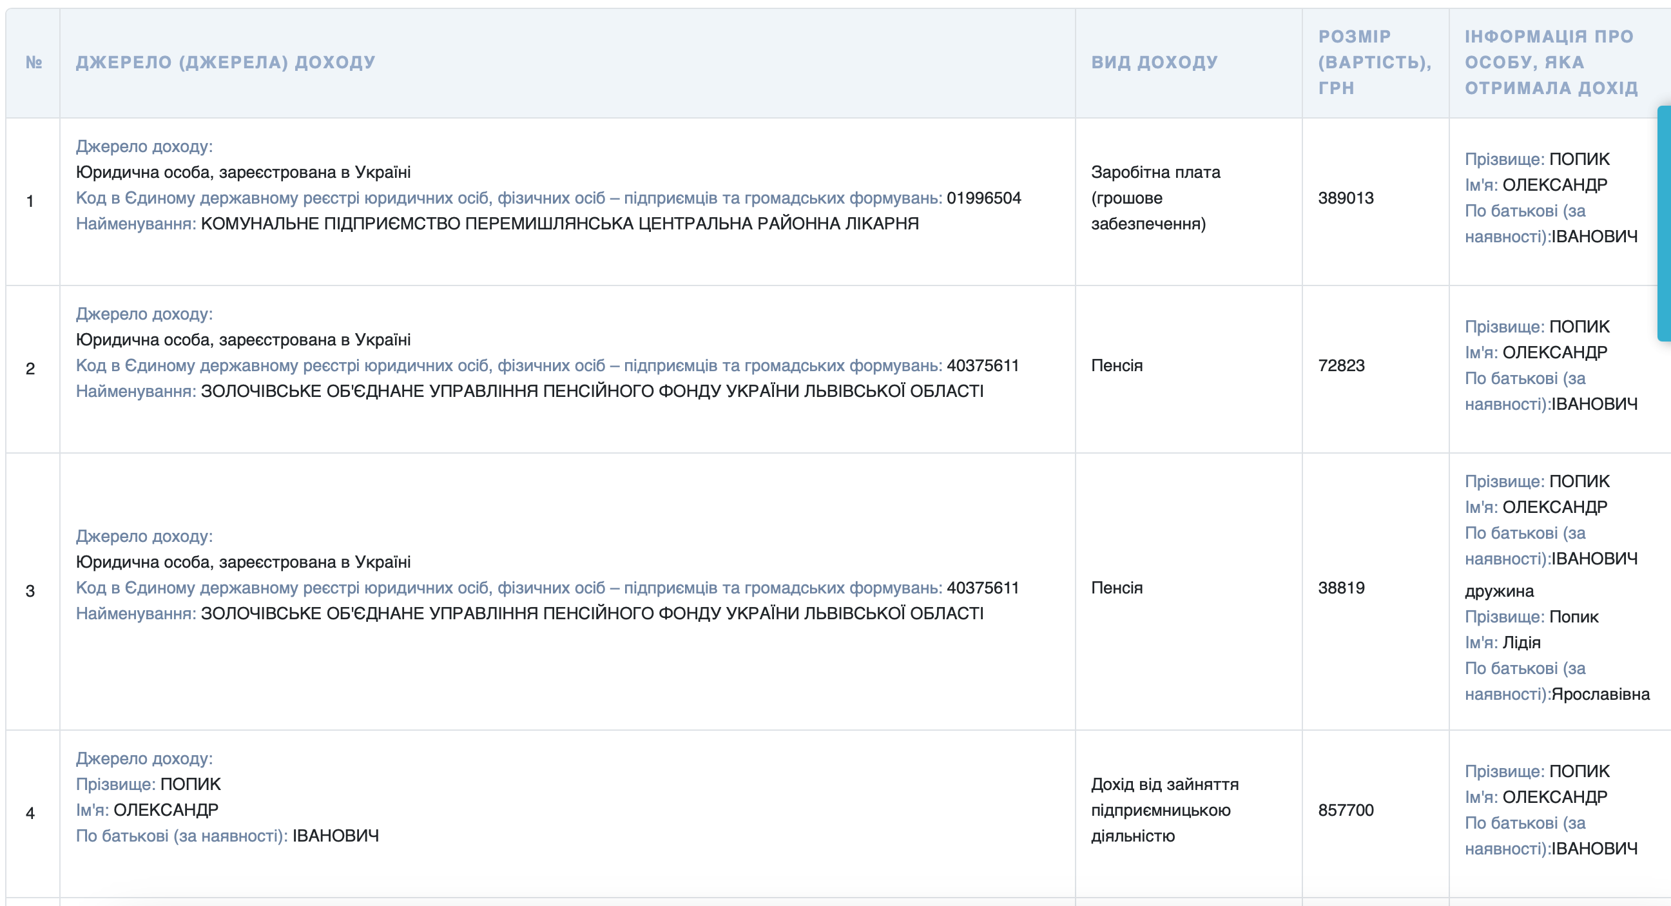Click the income amount 389013
The width and height of the screenshot is (1671, 906).
[1346, 198]
